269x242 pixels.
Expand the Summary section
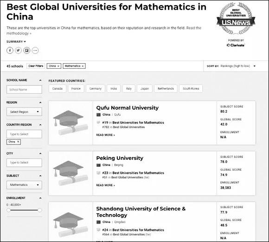[x=16, y=42]
